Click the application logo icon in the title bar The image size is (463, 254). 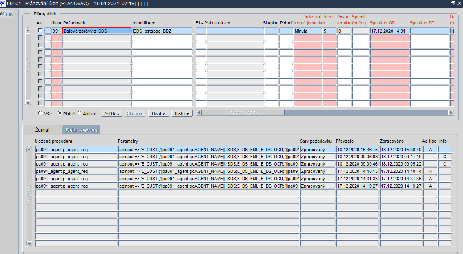point(3,4)
